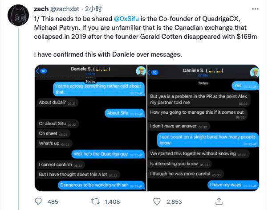Click the @zachxbt handle
This screenshot has height=210, width=268.
(68, 9)
